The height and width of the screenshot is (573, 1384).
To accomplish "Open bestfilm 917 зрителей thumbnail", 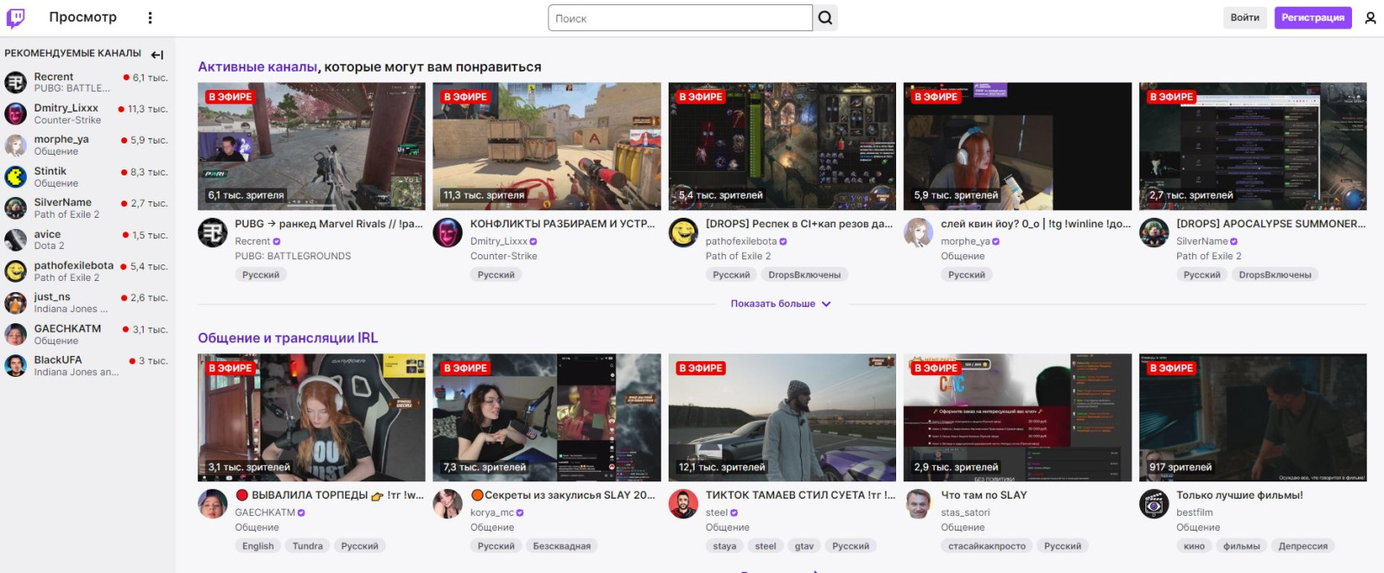I will click(x=1253, y=417).
